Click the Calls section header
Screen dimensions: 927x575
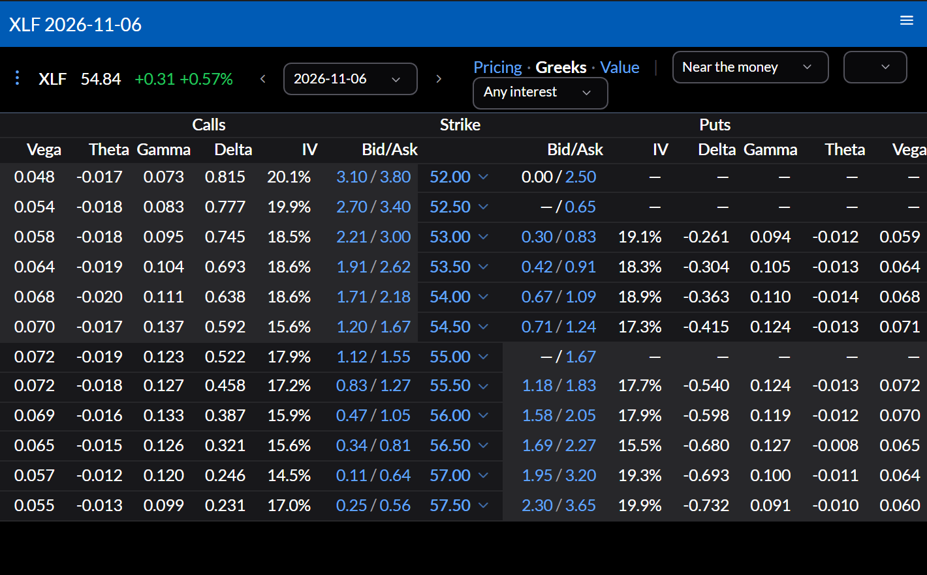click(209, 125)
